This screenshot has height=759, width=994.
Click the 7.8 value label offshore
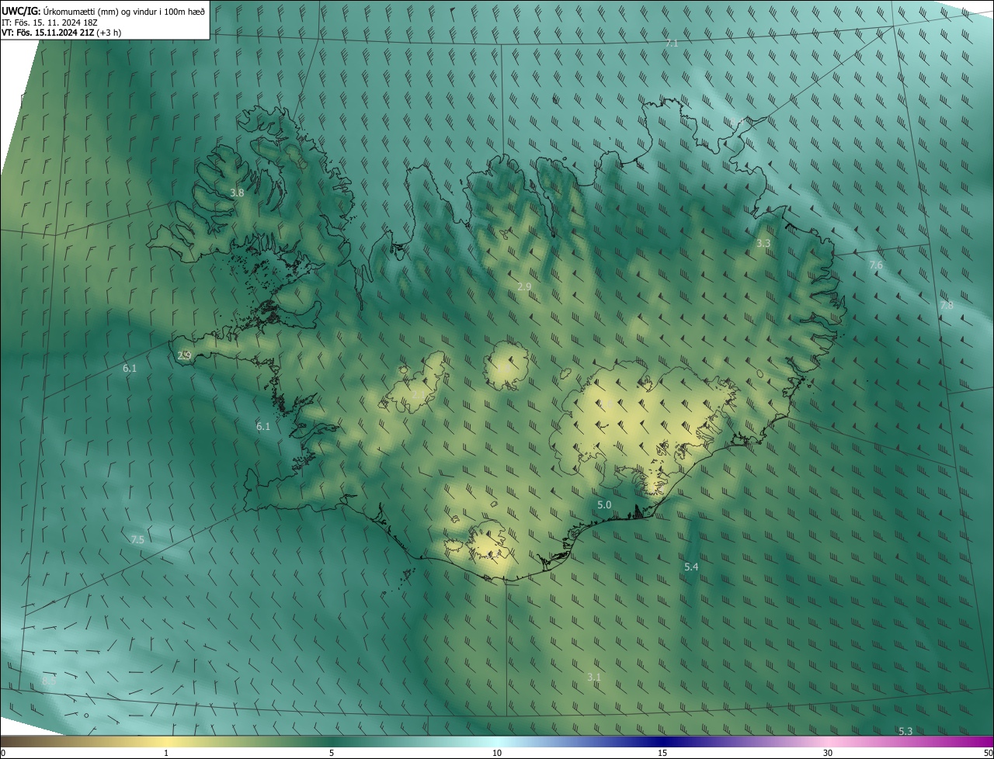click(x=947, y=305)
